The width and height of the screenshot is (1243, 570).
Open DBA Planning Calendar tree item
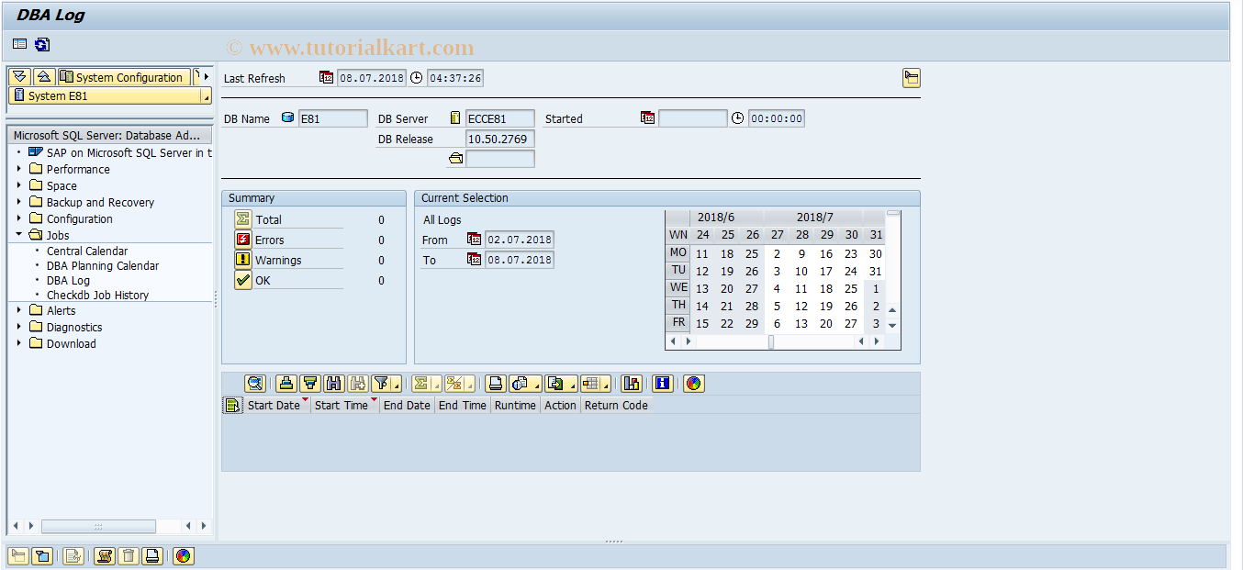(x=103, y=265)
